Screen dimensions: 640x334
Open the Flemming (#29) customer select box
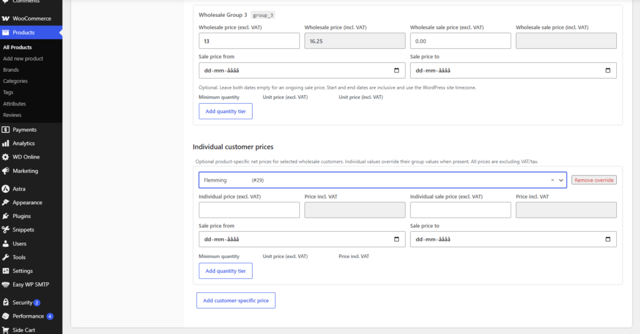[x=383, y=180]
